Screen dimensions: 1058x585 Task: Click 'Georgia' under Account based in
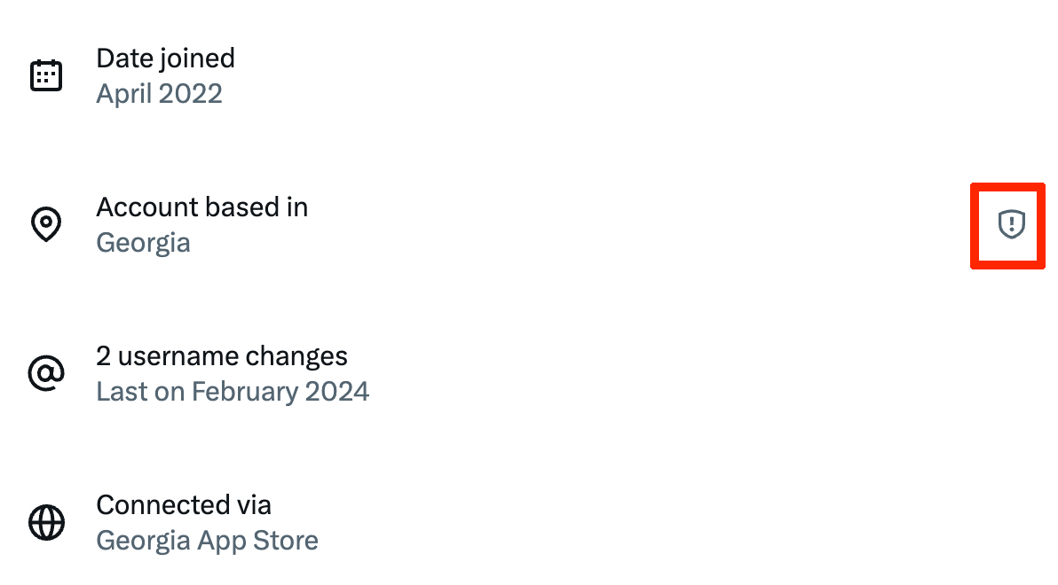coord(143,243)
